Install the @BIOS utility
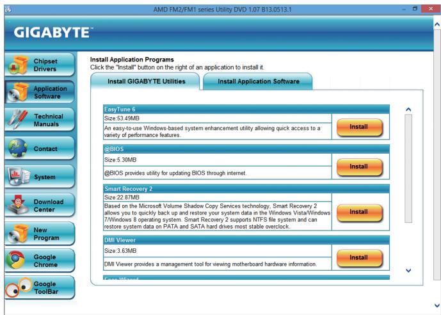441x315 pixels. click(x=360, y=166)
